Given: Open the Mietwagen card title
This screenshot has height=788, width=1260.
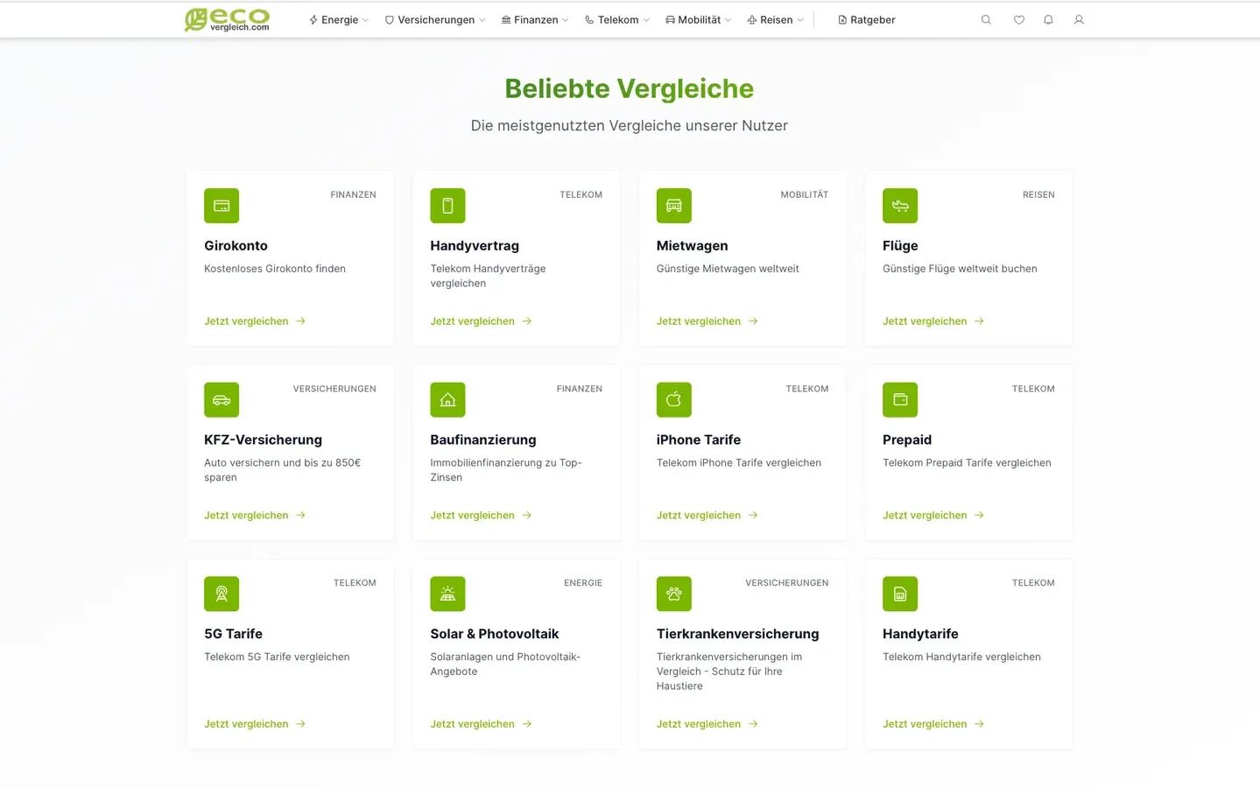Looking at the screenshot, I should (x=692, y=246).
